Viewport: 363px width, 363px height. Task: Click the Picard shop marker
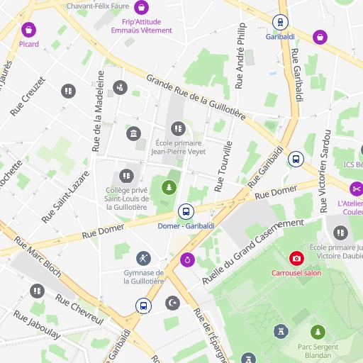[x=28, y=30]
